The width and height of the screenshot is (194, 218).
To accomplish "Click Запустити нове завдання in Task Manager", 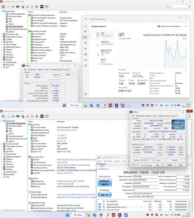I will tap(169, 26).
